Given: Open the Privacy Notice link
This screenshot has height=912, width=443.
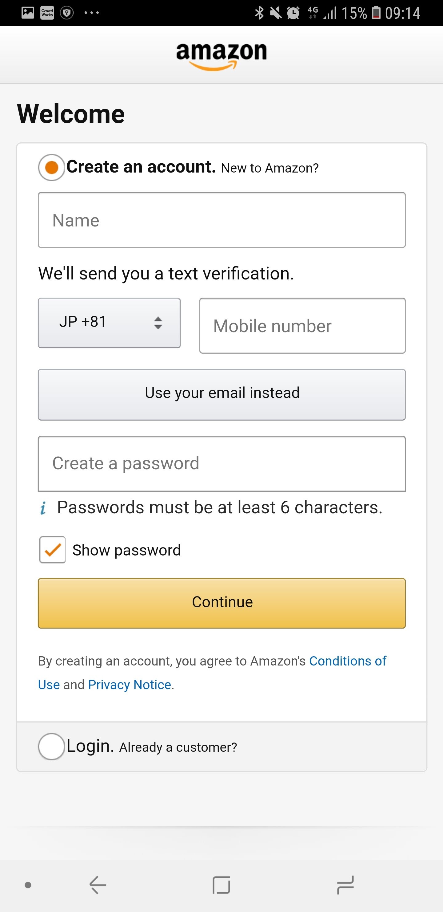Looking at the screenshot, I should pos(130,685).
